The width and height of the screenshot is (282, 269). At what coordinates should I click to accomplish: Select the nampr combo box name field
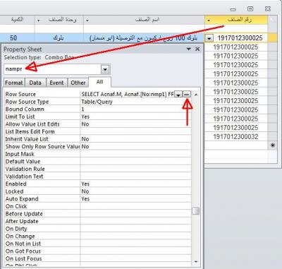53,69
